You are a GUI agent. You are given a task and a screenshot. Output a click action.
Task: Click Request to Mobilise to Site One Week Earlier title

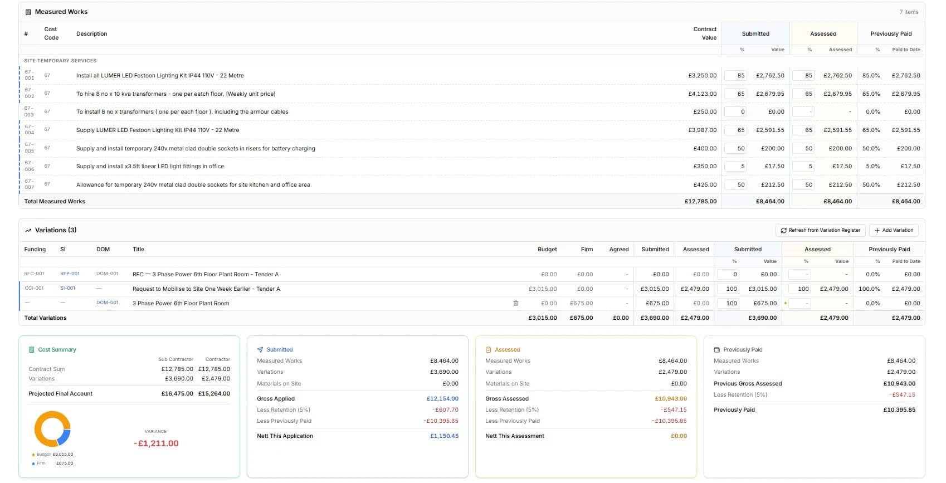point(206,289)
